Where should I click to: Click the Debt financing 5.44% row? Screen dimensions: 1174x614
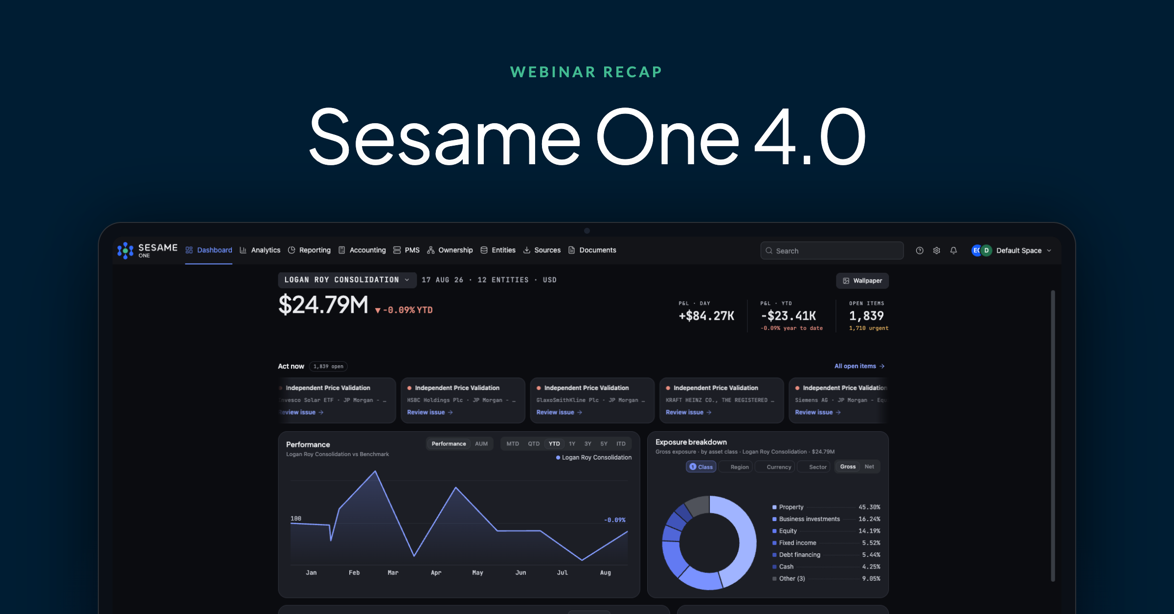826,555
